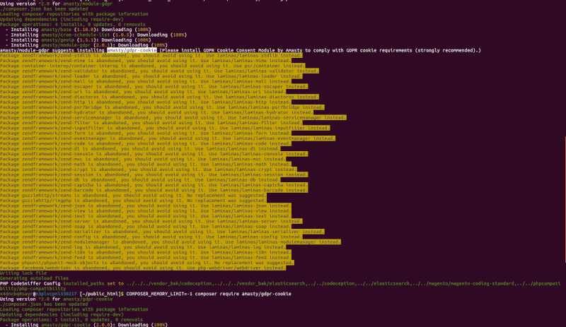Click the zendframework/zend-escaper abandoned warning
This screenshot has height=327, width=566.
(x=154, y=87)
